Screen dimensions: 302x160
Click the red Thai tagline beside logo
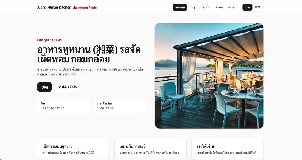coord(85,8)
